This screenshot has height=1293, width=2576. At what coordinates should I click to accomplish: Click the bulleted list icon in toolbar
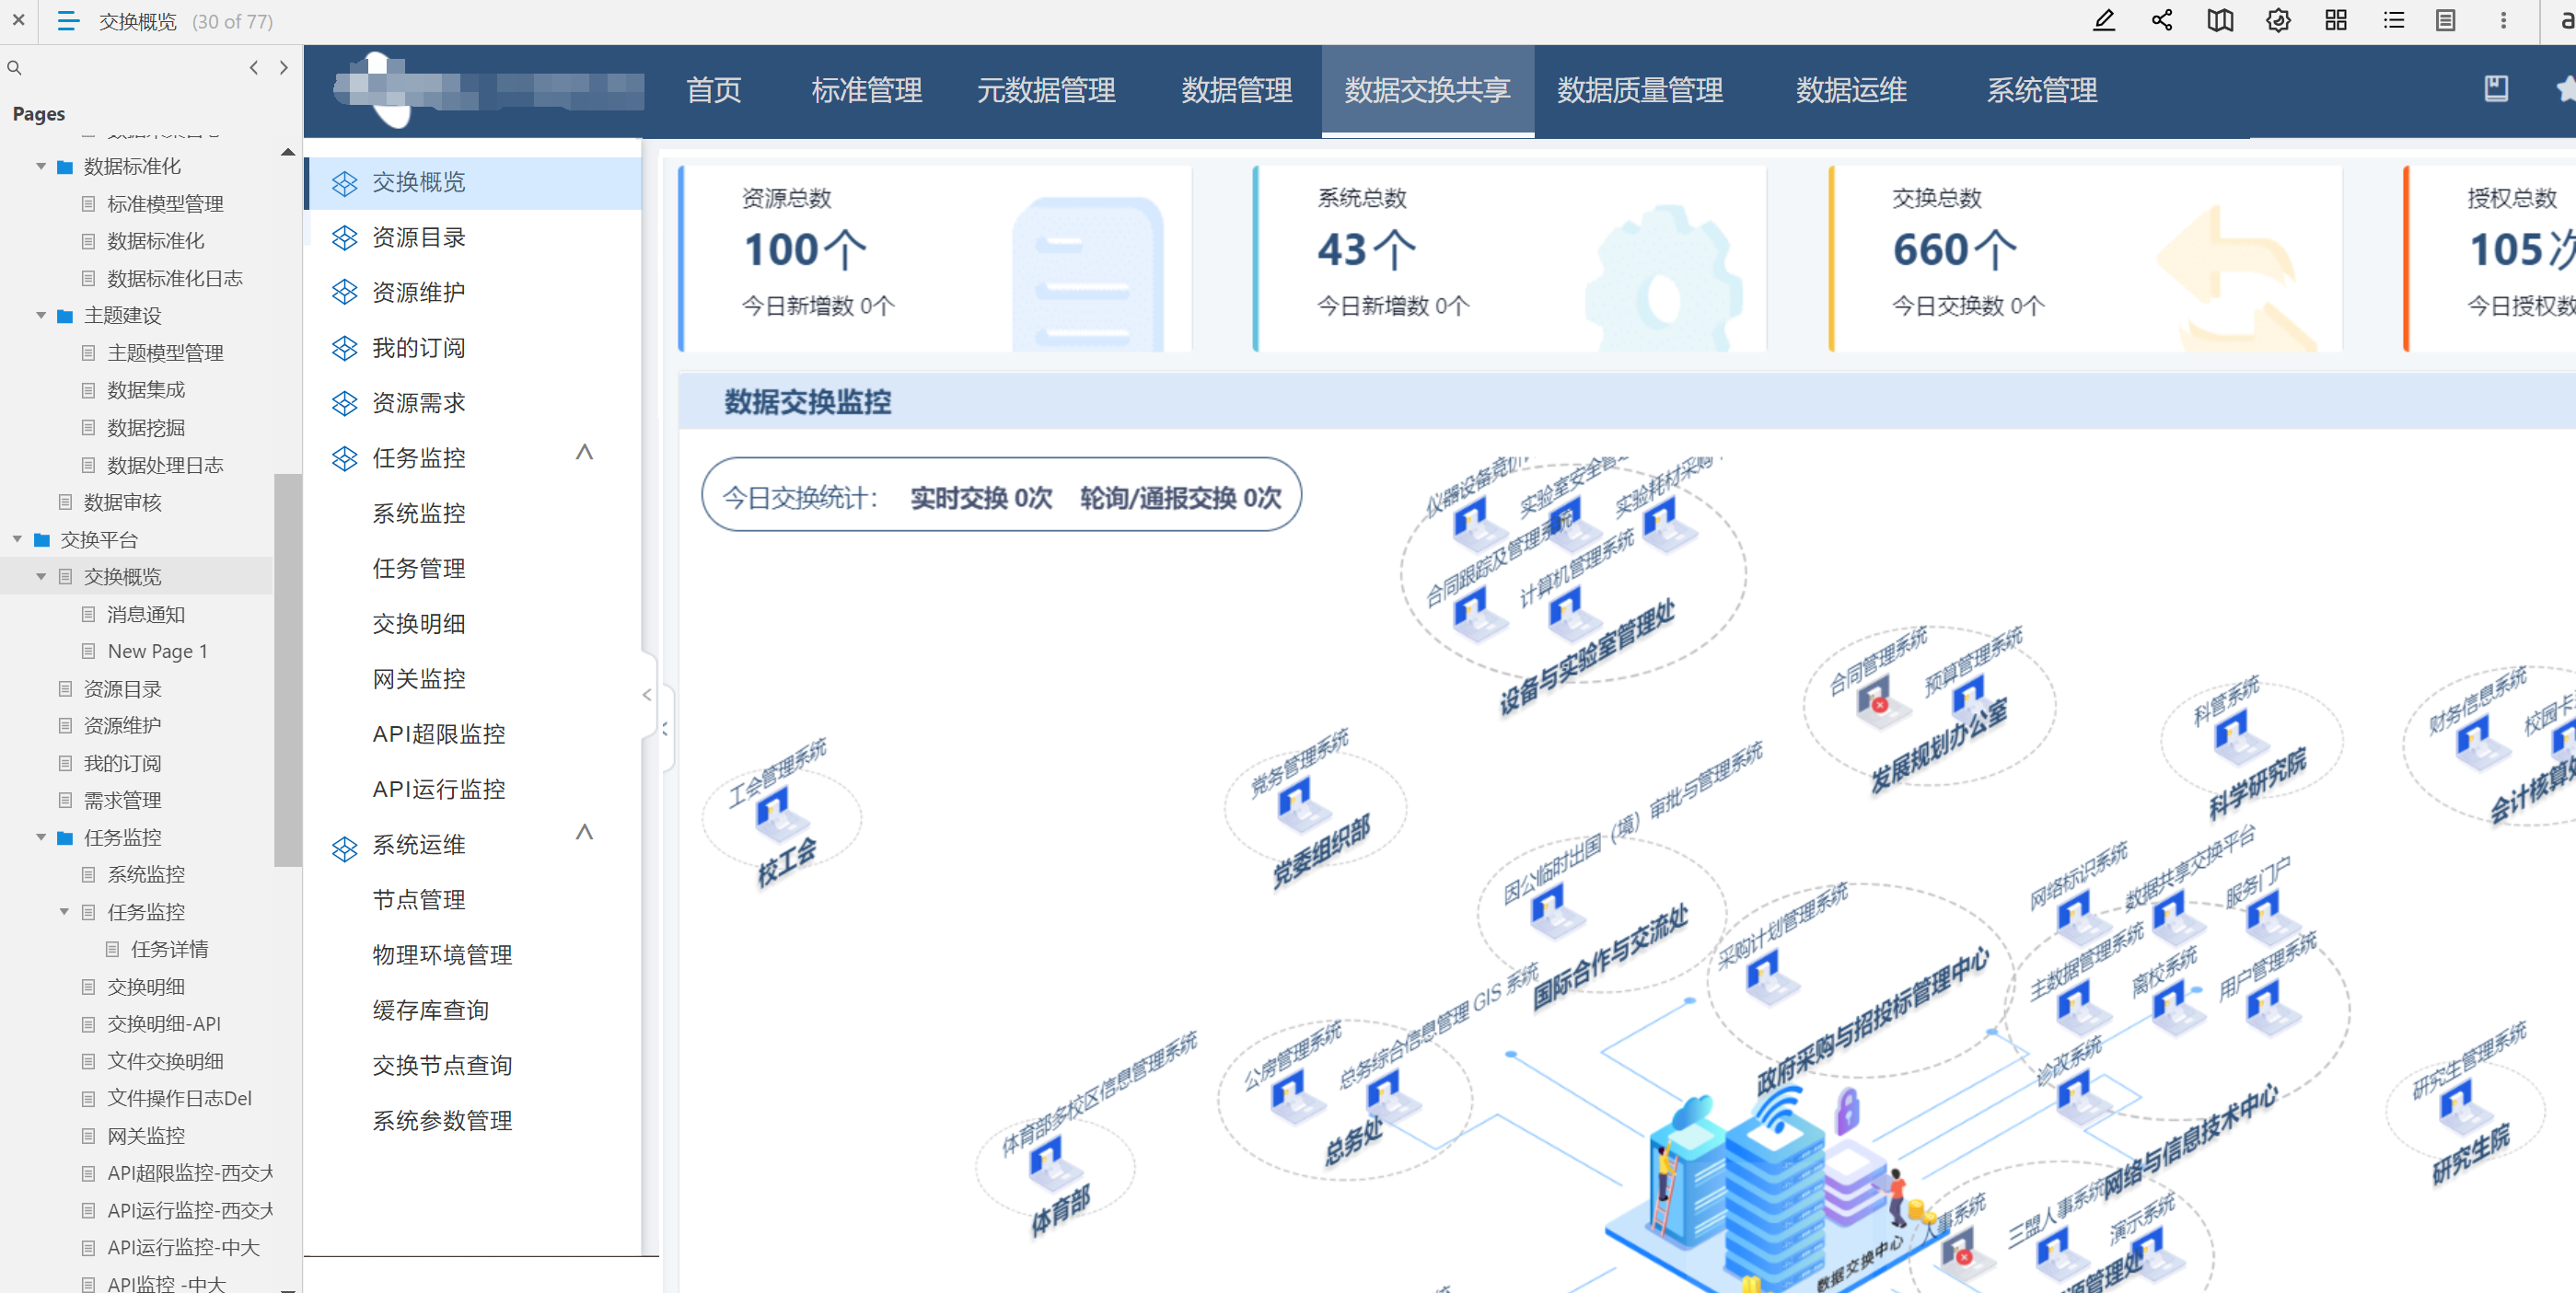coord(2394,21)
